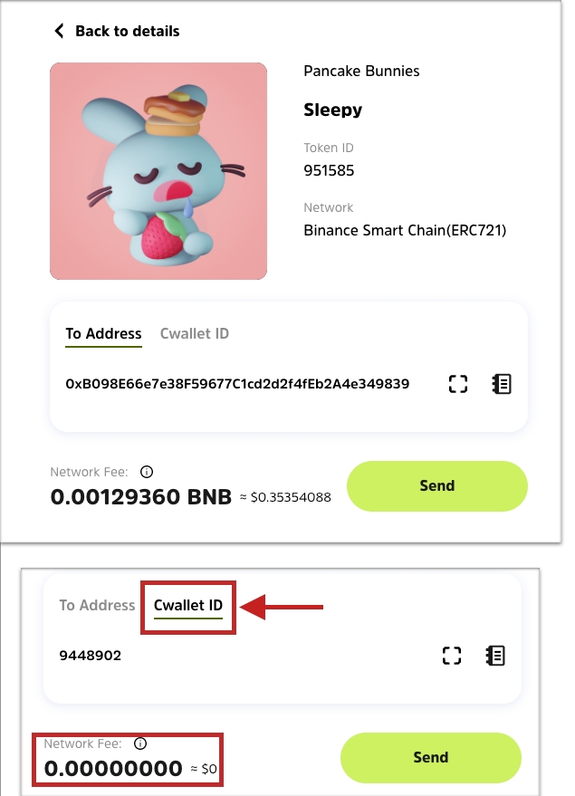This screenshot has height=796, width=575.
Task: Show info for the BNB network fee
Action: [x=147, y=472]
